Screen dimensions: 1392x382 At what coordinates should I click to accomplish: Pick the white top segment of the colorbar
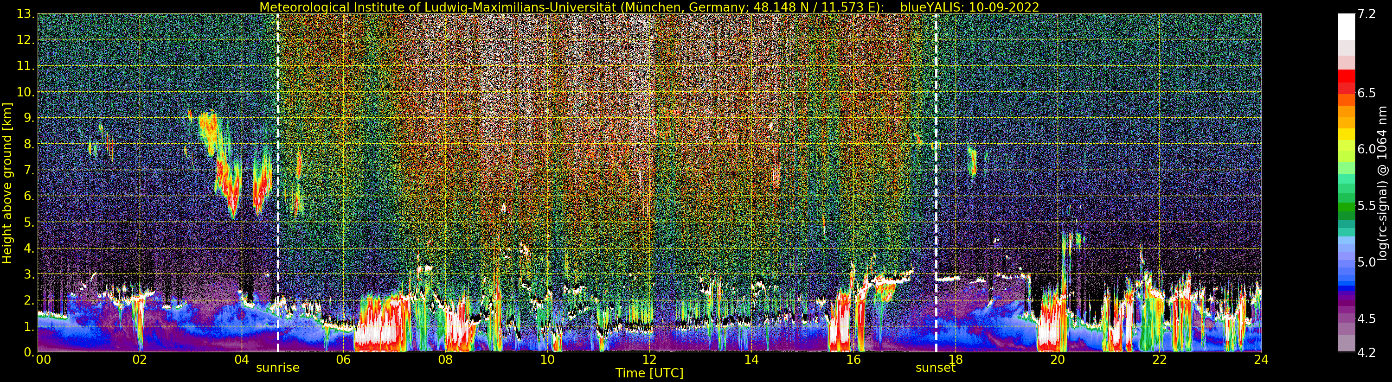coord(1346,26)
